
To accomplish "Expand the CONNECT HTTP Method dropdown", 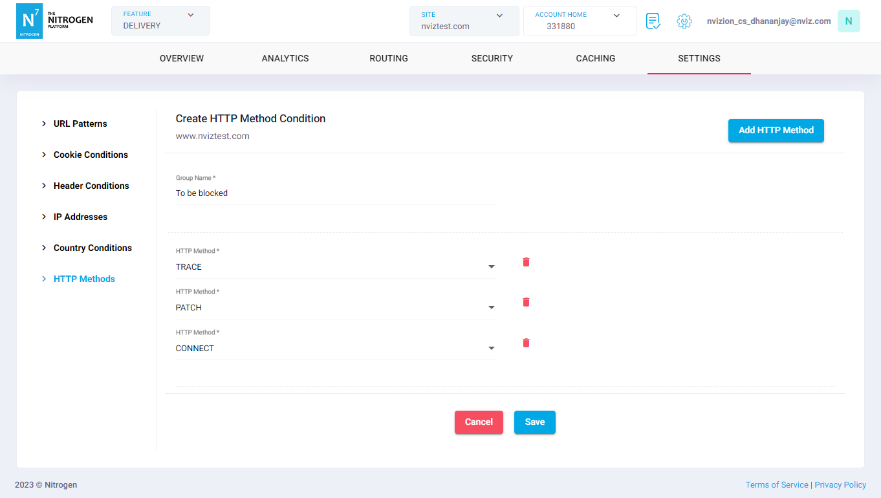I will 335,349.
